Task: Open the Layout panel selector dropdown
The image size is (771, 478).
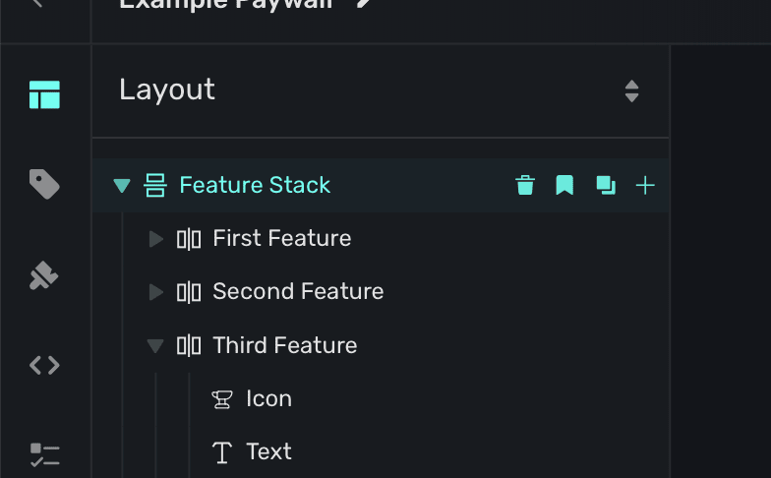Action: (631, 90)
